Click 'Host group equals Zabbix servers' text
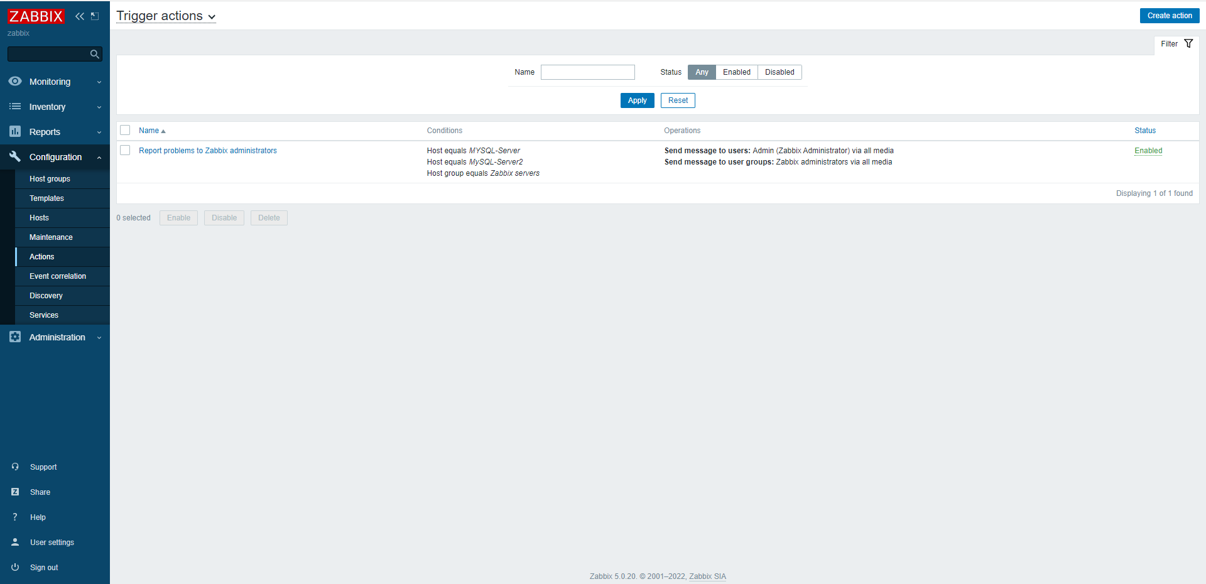 coord(483,173)
